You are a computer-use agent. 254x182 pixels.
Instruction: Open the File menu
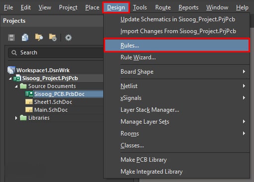coord(8,7)
